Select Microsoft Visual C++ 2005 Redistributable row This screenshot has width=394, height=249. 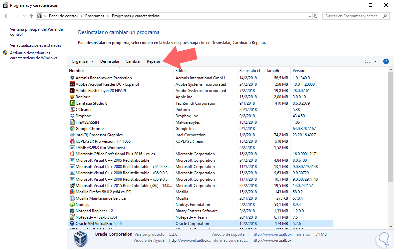[x=200, y=160]
